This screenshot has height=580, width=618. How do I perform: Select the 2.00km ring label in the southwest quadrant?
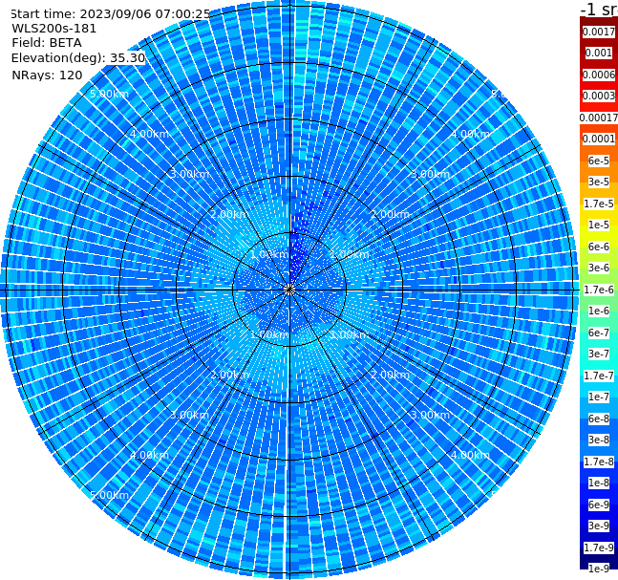coord(230,375)
